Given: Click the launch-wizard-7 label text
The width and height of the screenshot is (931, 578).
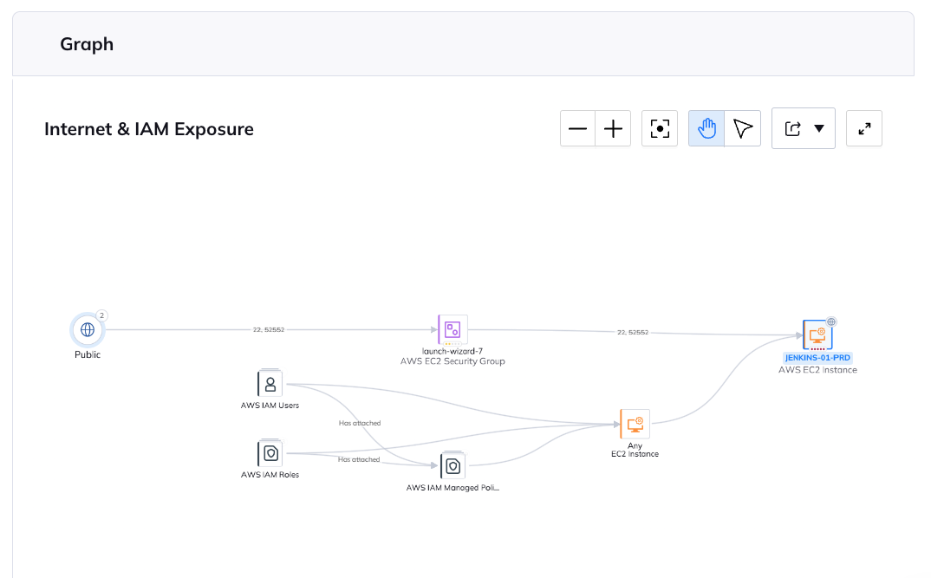Looking at the screenshot, I should tap(452, 351).
